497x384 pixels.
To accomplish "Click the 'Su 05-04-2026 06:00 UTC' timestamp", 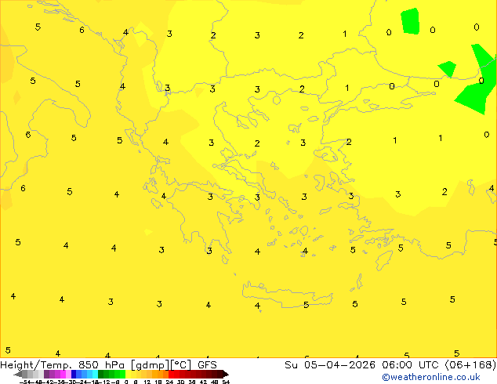I will point(363,364).
